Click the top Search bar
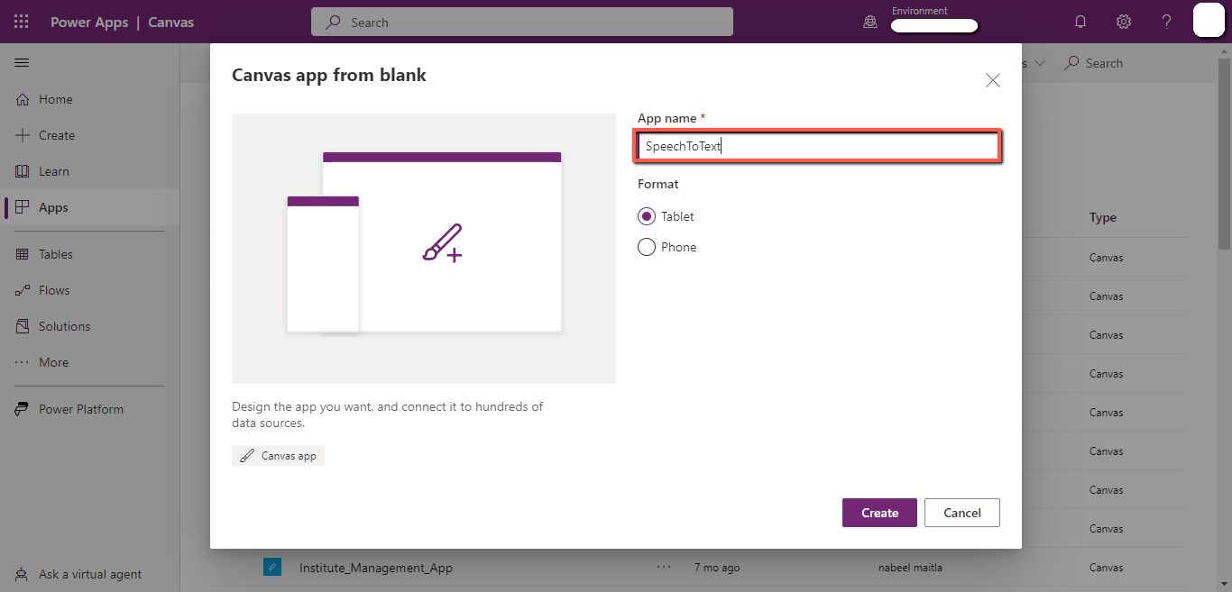Viewport: 1232px width, 592px height. coord(522,22)
